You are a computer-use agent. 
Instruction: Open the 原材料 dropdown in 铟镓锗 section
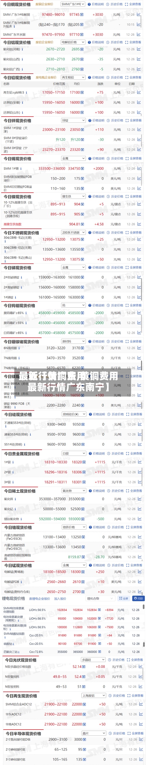click(73, 342)
